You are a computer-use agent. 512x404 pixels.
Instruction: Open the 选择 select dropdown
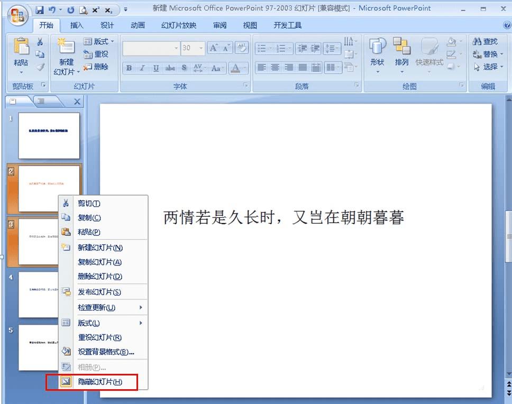click(488, 67)
